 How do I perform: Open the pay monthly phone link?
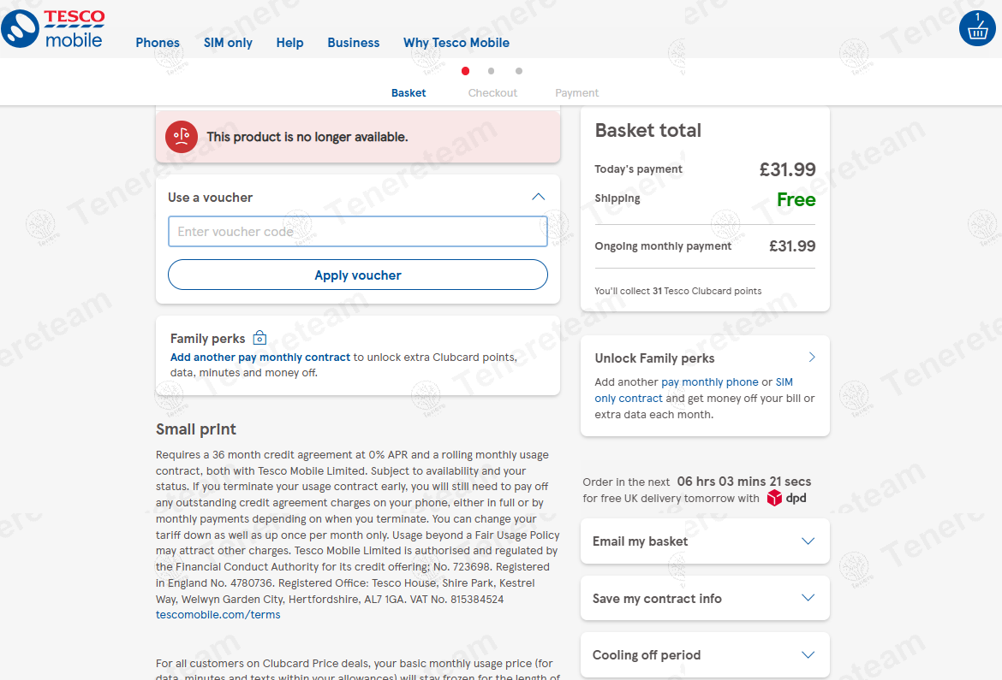[x=709, y=381]
